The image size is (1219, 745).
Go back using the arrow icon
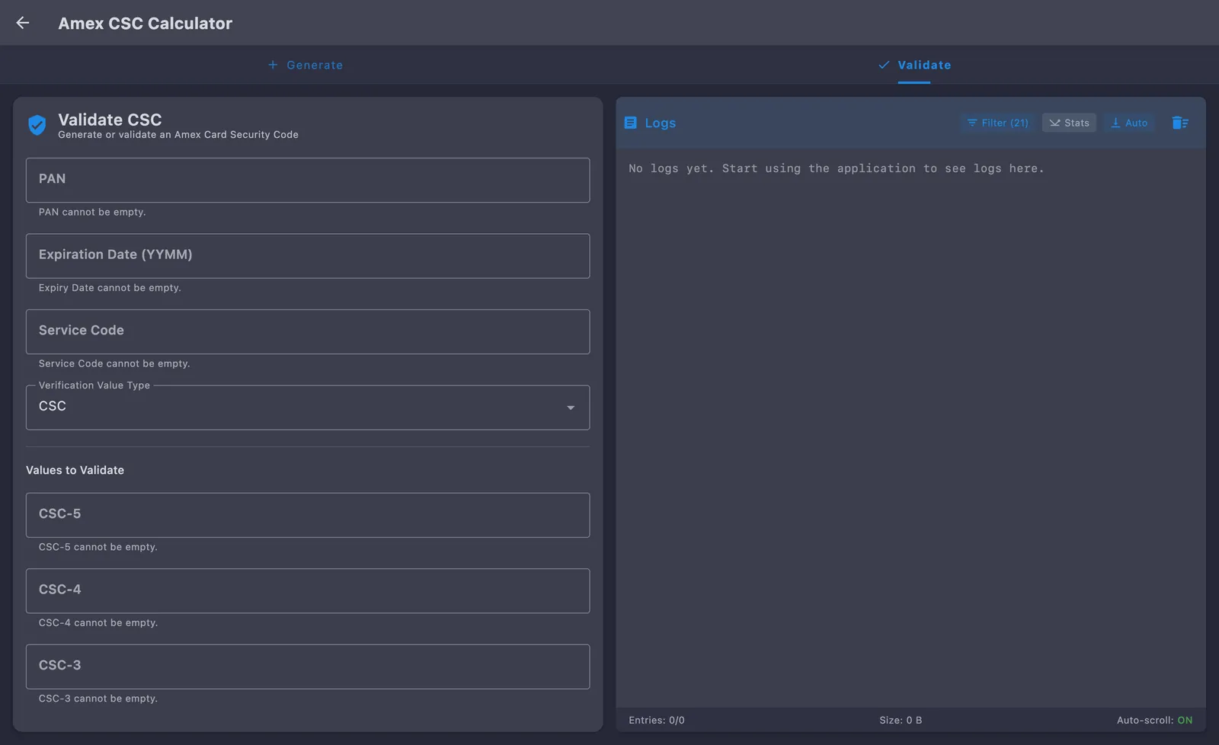coord(23,23)
